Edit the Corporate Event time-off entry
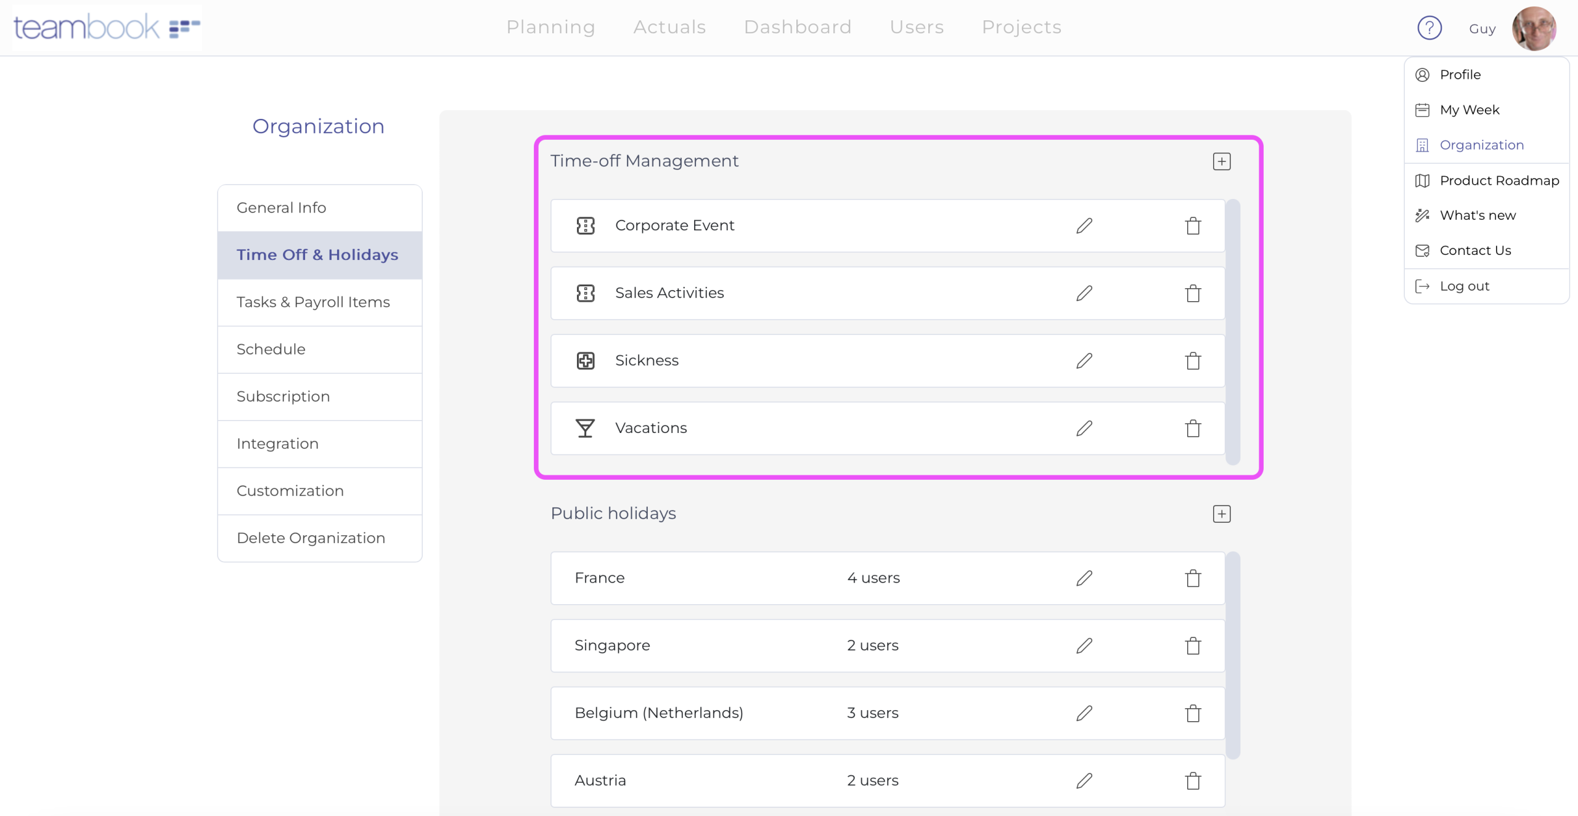Image resolution: width=1578 pixels, height=816 pixels. [x=1084, y=225]
